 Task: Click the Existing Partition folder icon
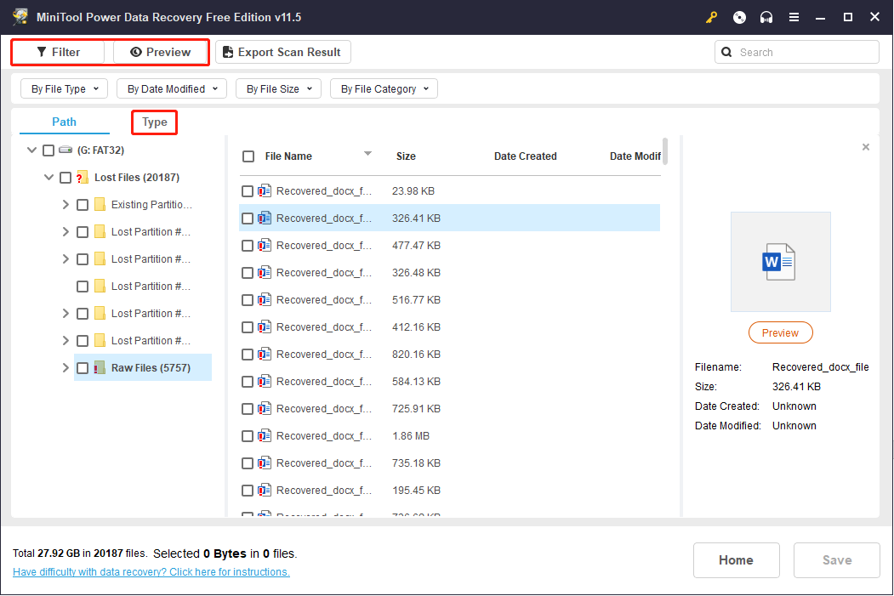[100, 205]
